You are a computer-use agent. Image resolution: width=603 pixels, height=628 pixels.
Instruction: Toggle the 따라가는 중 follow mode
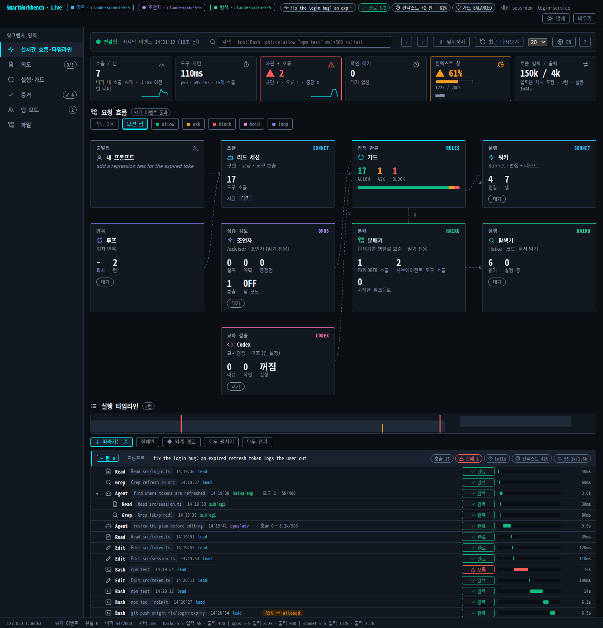point(112,442)
